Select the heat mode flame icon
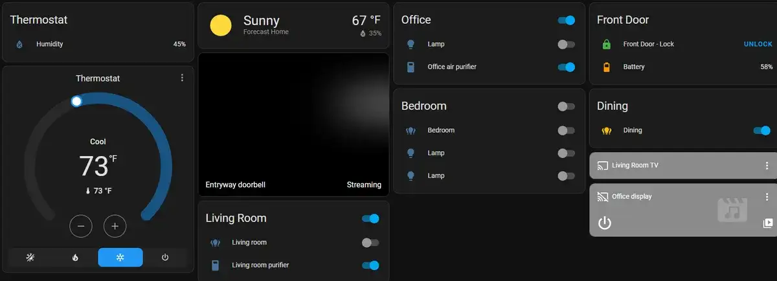The width and height of the screenshot is (777, 281). [75, 257]
